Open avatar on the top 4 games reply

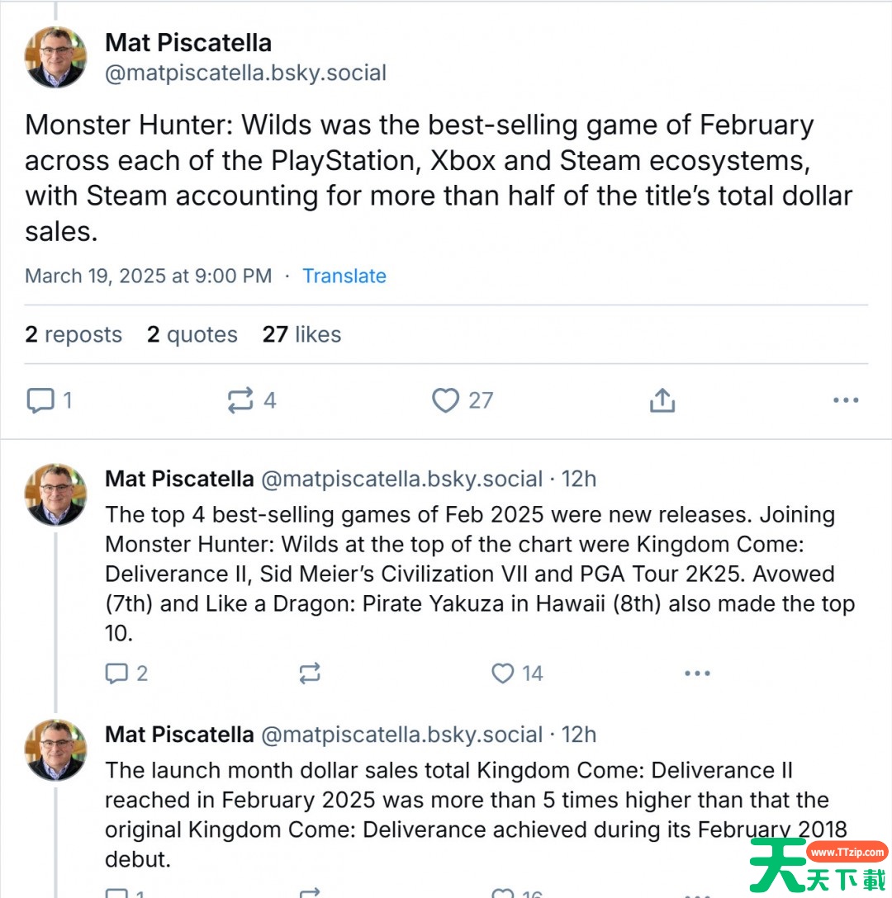[56, 494]
